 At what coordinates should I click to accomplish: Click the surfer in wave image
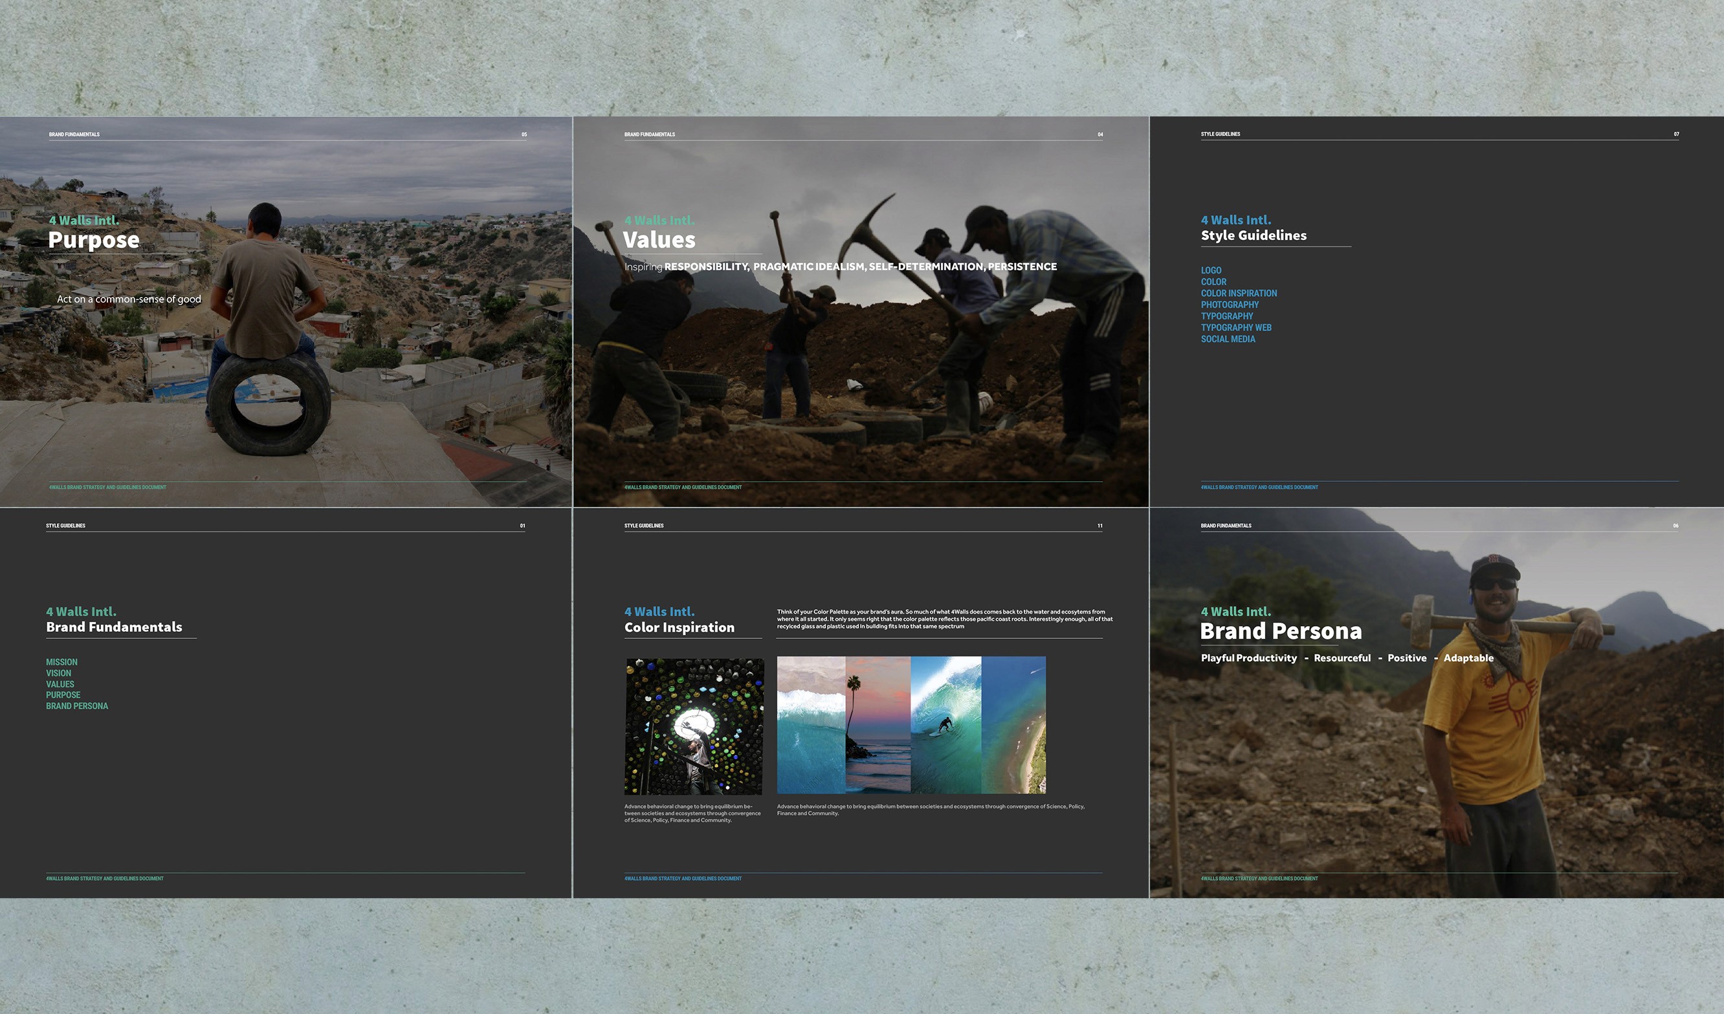945,725
